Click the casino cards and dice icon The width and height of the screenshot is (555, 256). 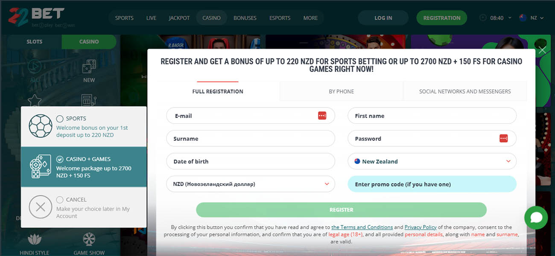click(40, 166)
